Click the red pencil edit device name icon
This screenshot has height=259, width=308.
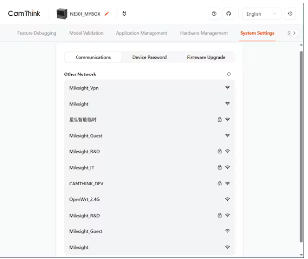coord(108,14)
